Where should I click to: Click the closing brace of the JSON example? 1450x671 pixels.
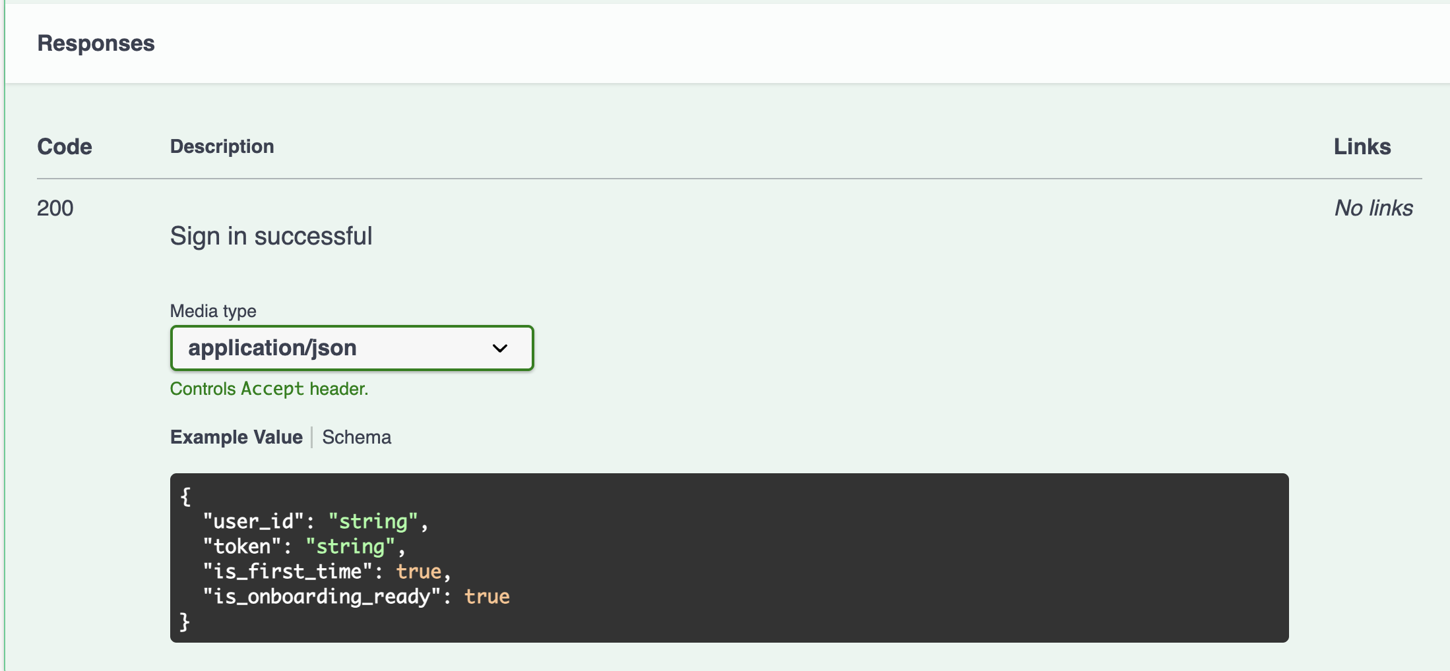point(185,622)
